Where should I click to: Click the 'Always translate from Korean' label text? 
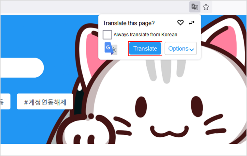click(145, 35)
